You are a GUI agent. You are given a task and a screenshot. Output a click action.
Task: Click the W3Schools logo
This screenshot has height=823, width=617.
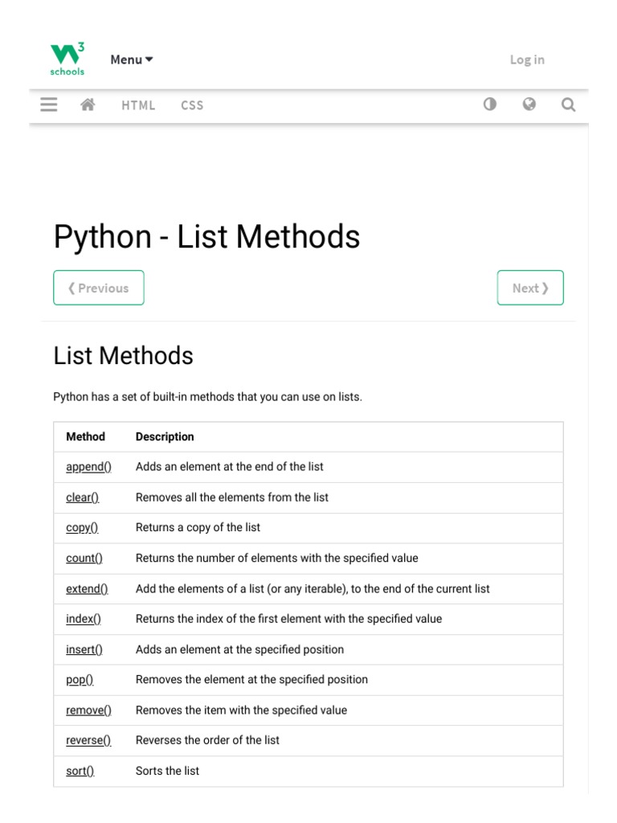tap(67, 59)
